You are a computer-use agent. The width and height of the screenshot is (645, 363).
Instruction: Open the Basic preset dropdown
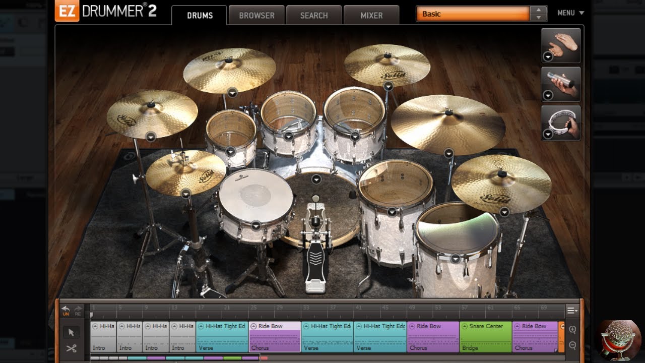tap(473, 14)
